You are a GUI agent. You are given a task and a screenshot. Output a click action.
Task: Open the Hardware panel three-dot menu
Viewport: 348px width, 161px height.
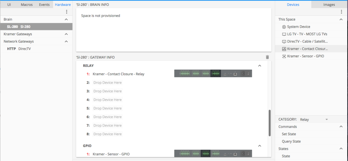coord(66,12)
